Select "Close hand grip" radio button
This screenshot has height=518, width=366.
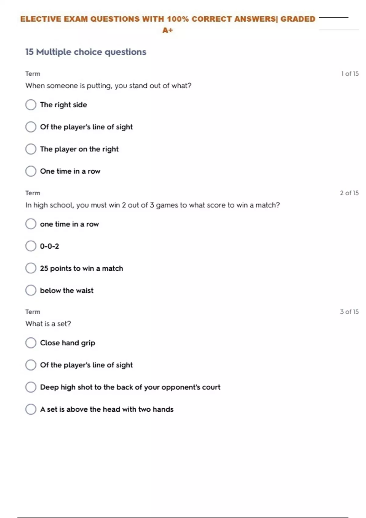click(x=31, y=343)
